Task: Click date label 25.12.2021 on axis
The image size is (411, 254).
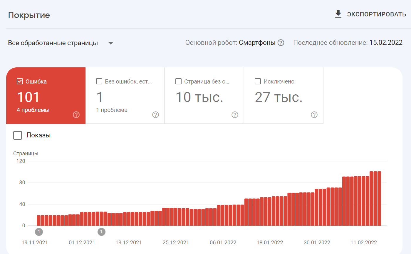Action: click(176, 243)
